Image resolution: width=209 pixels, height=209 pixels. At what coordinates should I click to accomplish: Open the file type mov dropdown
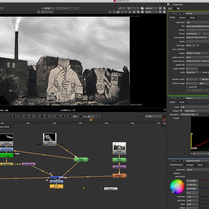pyautogui.click(x=191, y=46)
